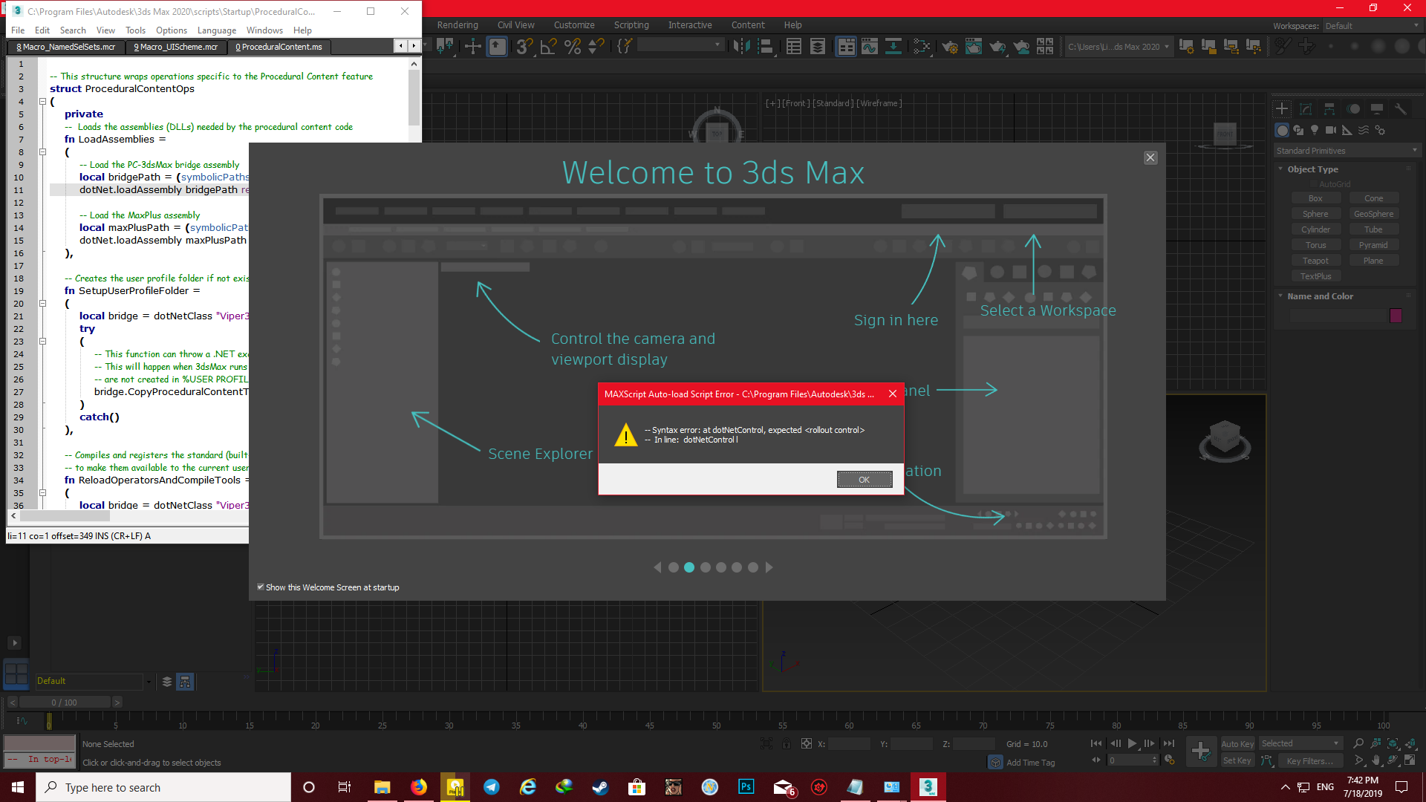Open the Workspaces Default dropdown
The image size is (1426, 802).
point(1372,26)
